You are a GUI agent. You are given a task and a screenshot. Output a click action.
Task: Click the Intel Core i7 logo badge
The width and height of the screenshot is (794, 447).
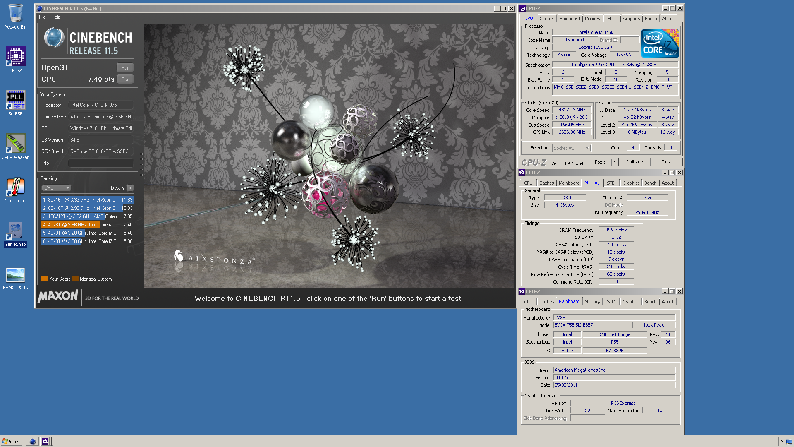point(660,43)
